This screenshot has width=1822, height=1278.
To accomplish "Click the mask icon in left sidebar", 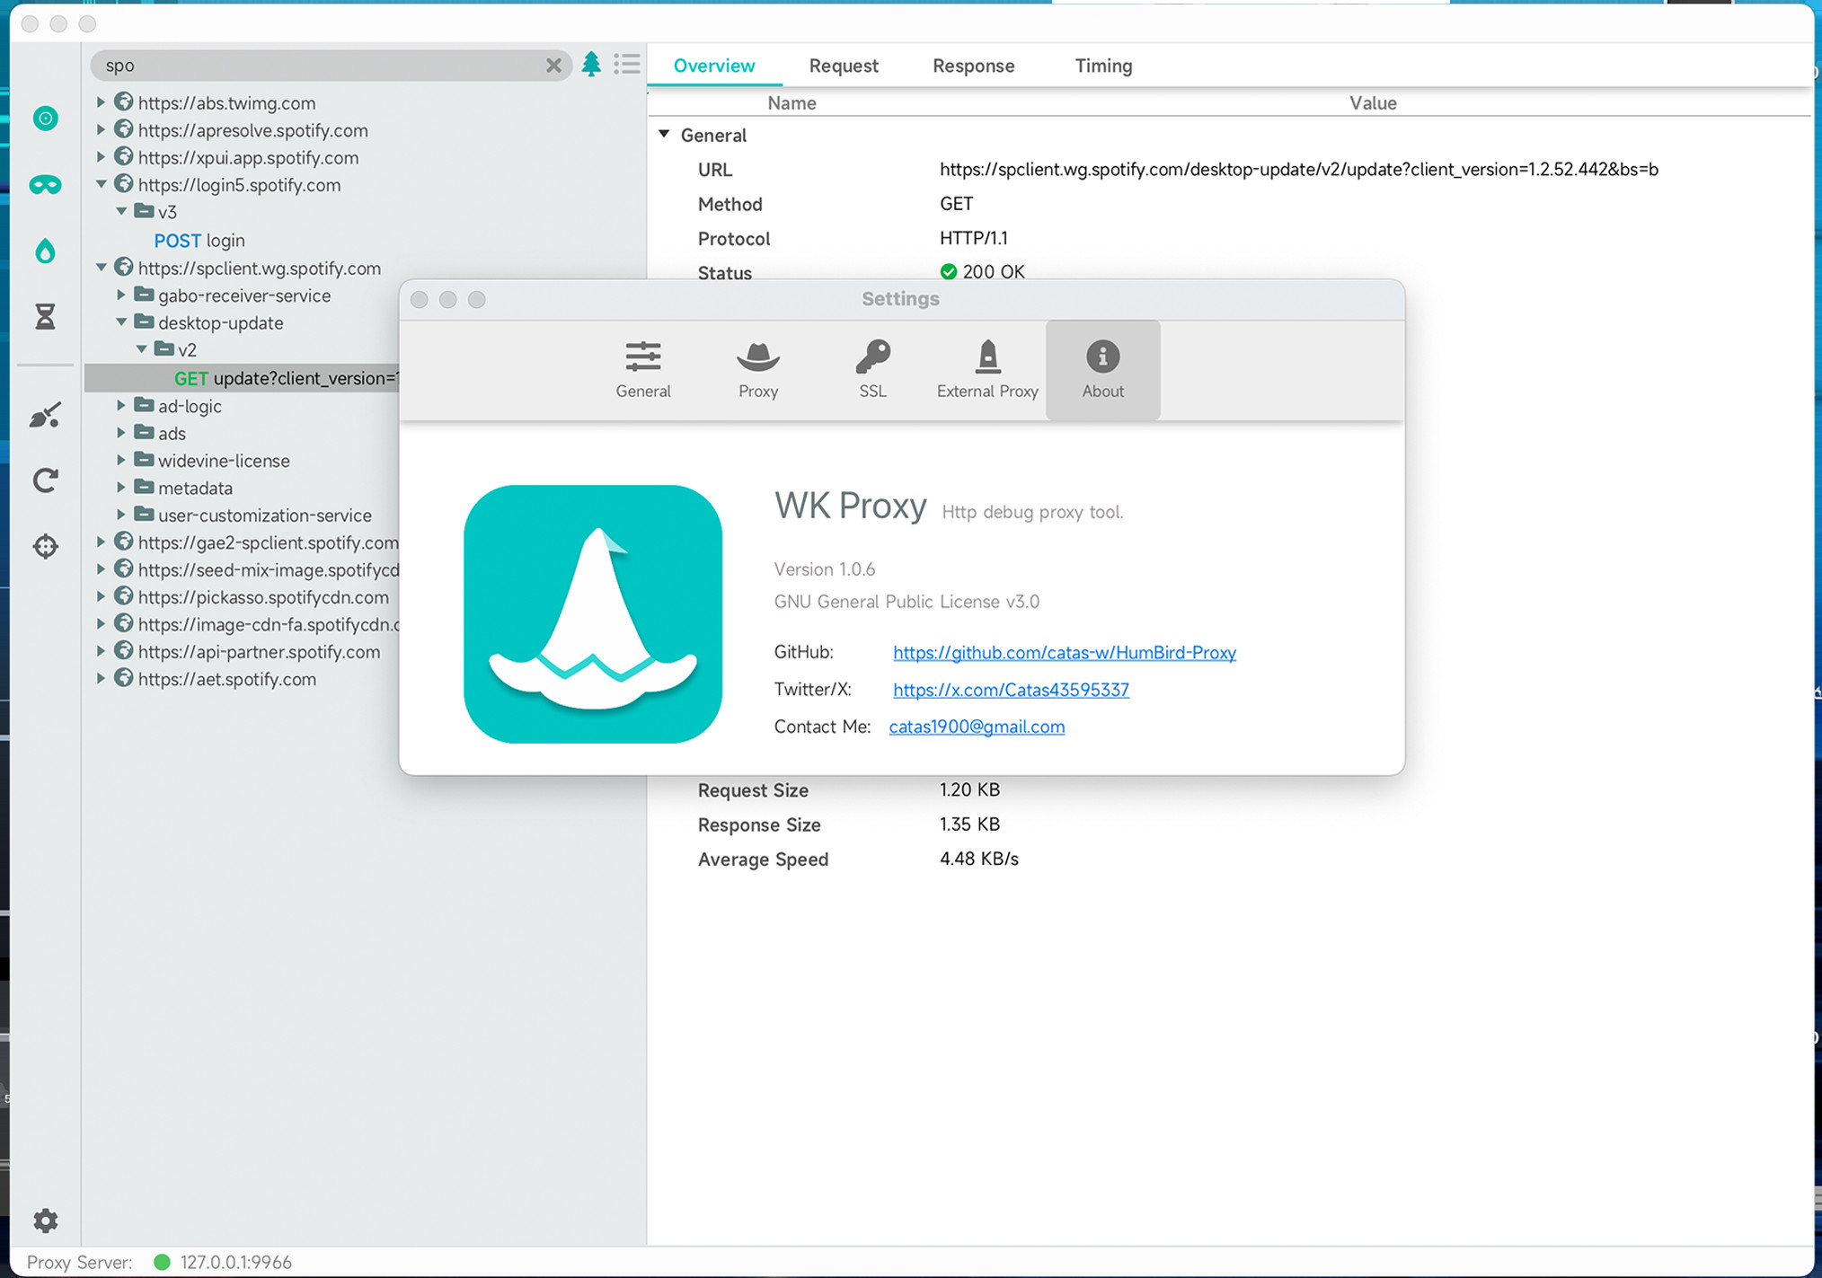I will [45, 185].
